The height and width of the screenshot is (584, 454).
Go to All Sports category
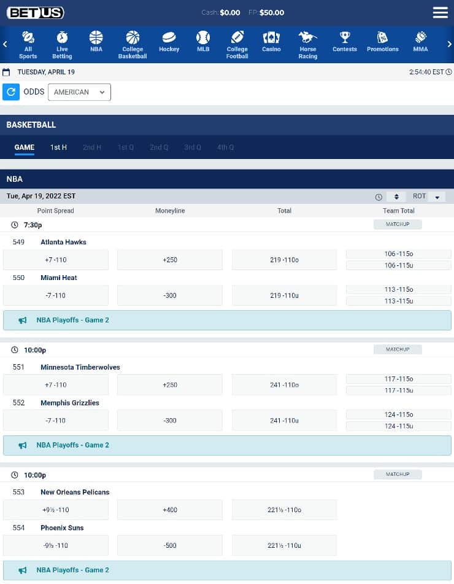pos(28,45)
